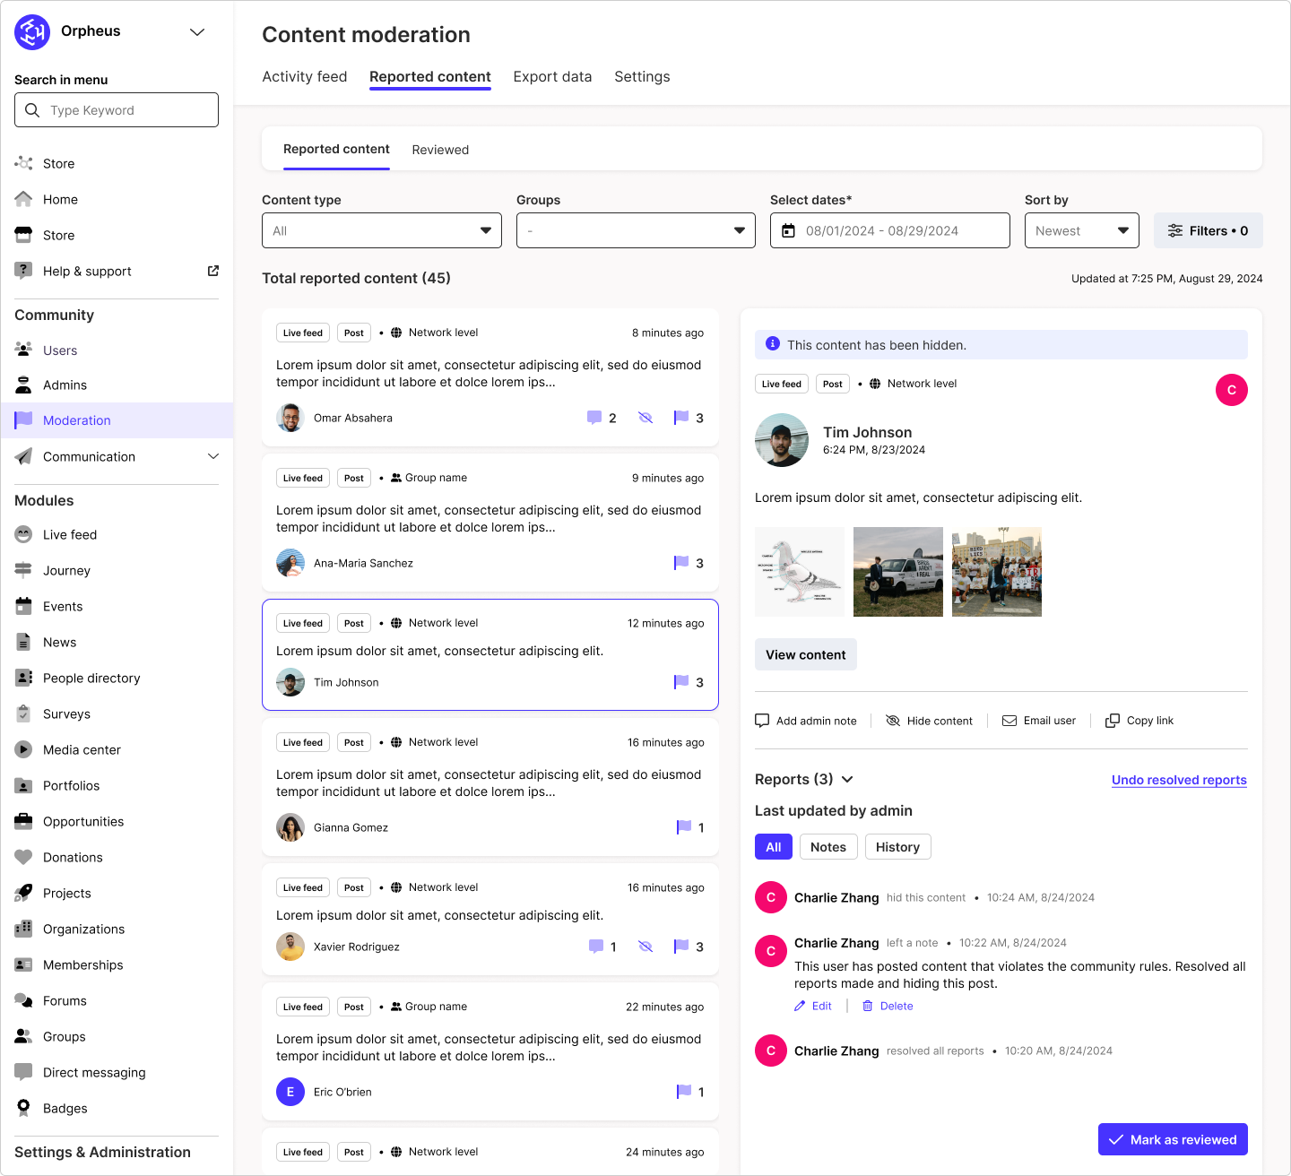
Task: Click Hide content in detail panel
Action: [x=929, y=721]
